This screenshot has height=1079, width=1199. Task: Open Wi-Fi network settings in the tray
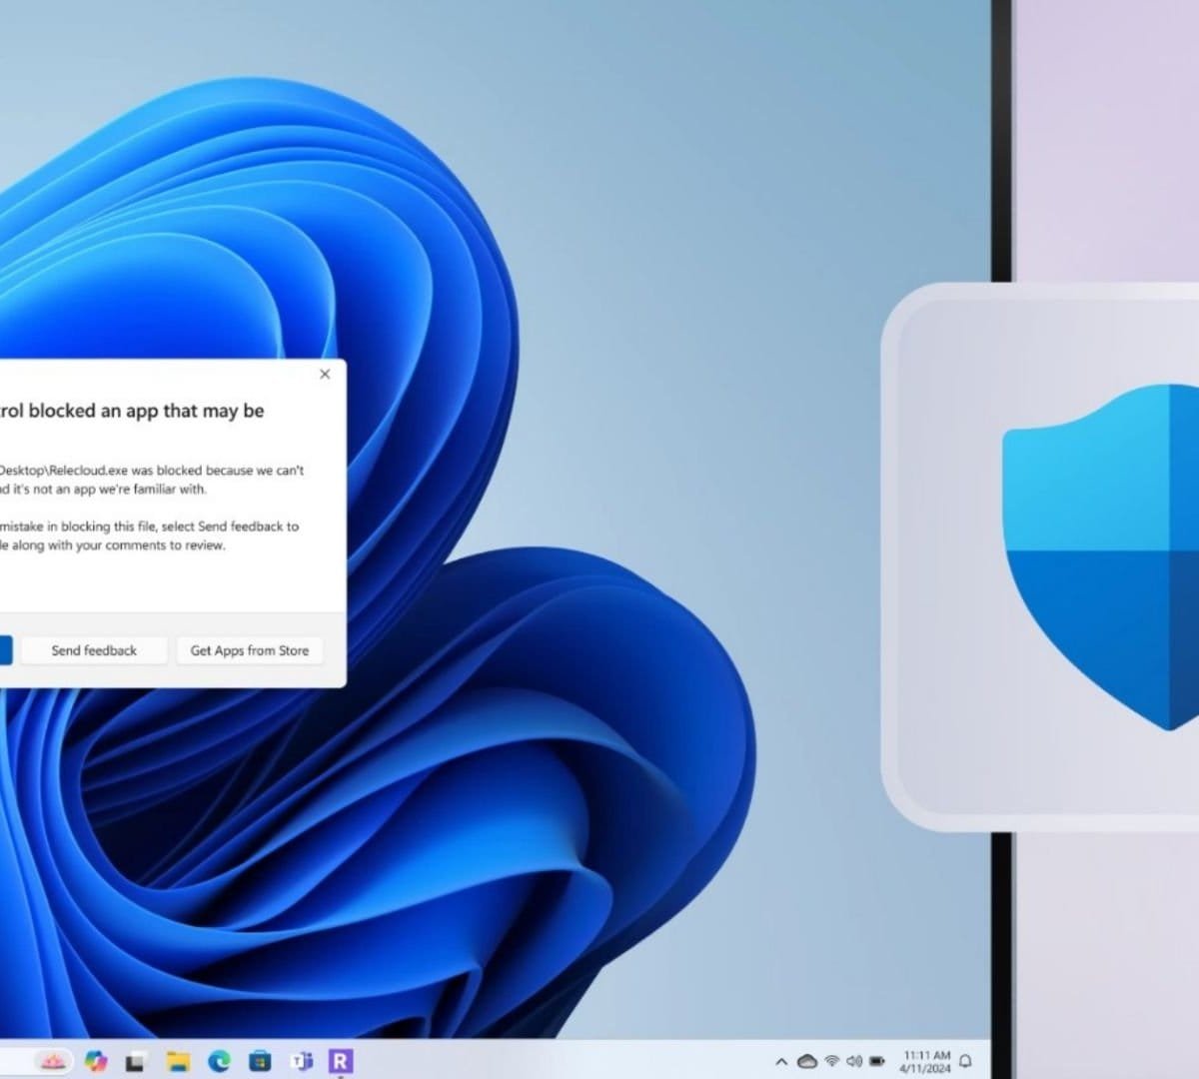[x=831, y=1061]
